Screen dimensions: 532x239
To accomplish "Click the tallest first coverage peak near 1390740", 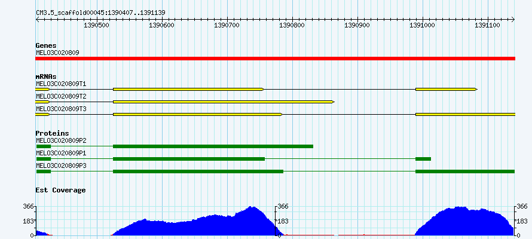I will coord(252,220).
